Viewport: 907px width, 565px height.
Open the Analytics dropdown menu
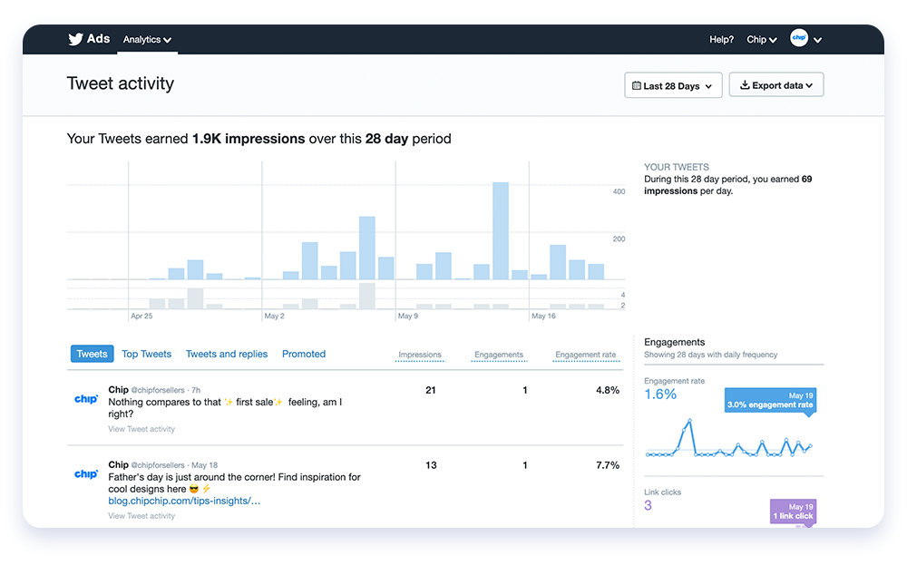147,39
